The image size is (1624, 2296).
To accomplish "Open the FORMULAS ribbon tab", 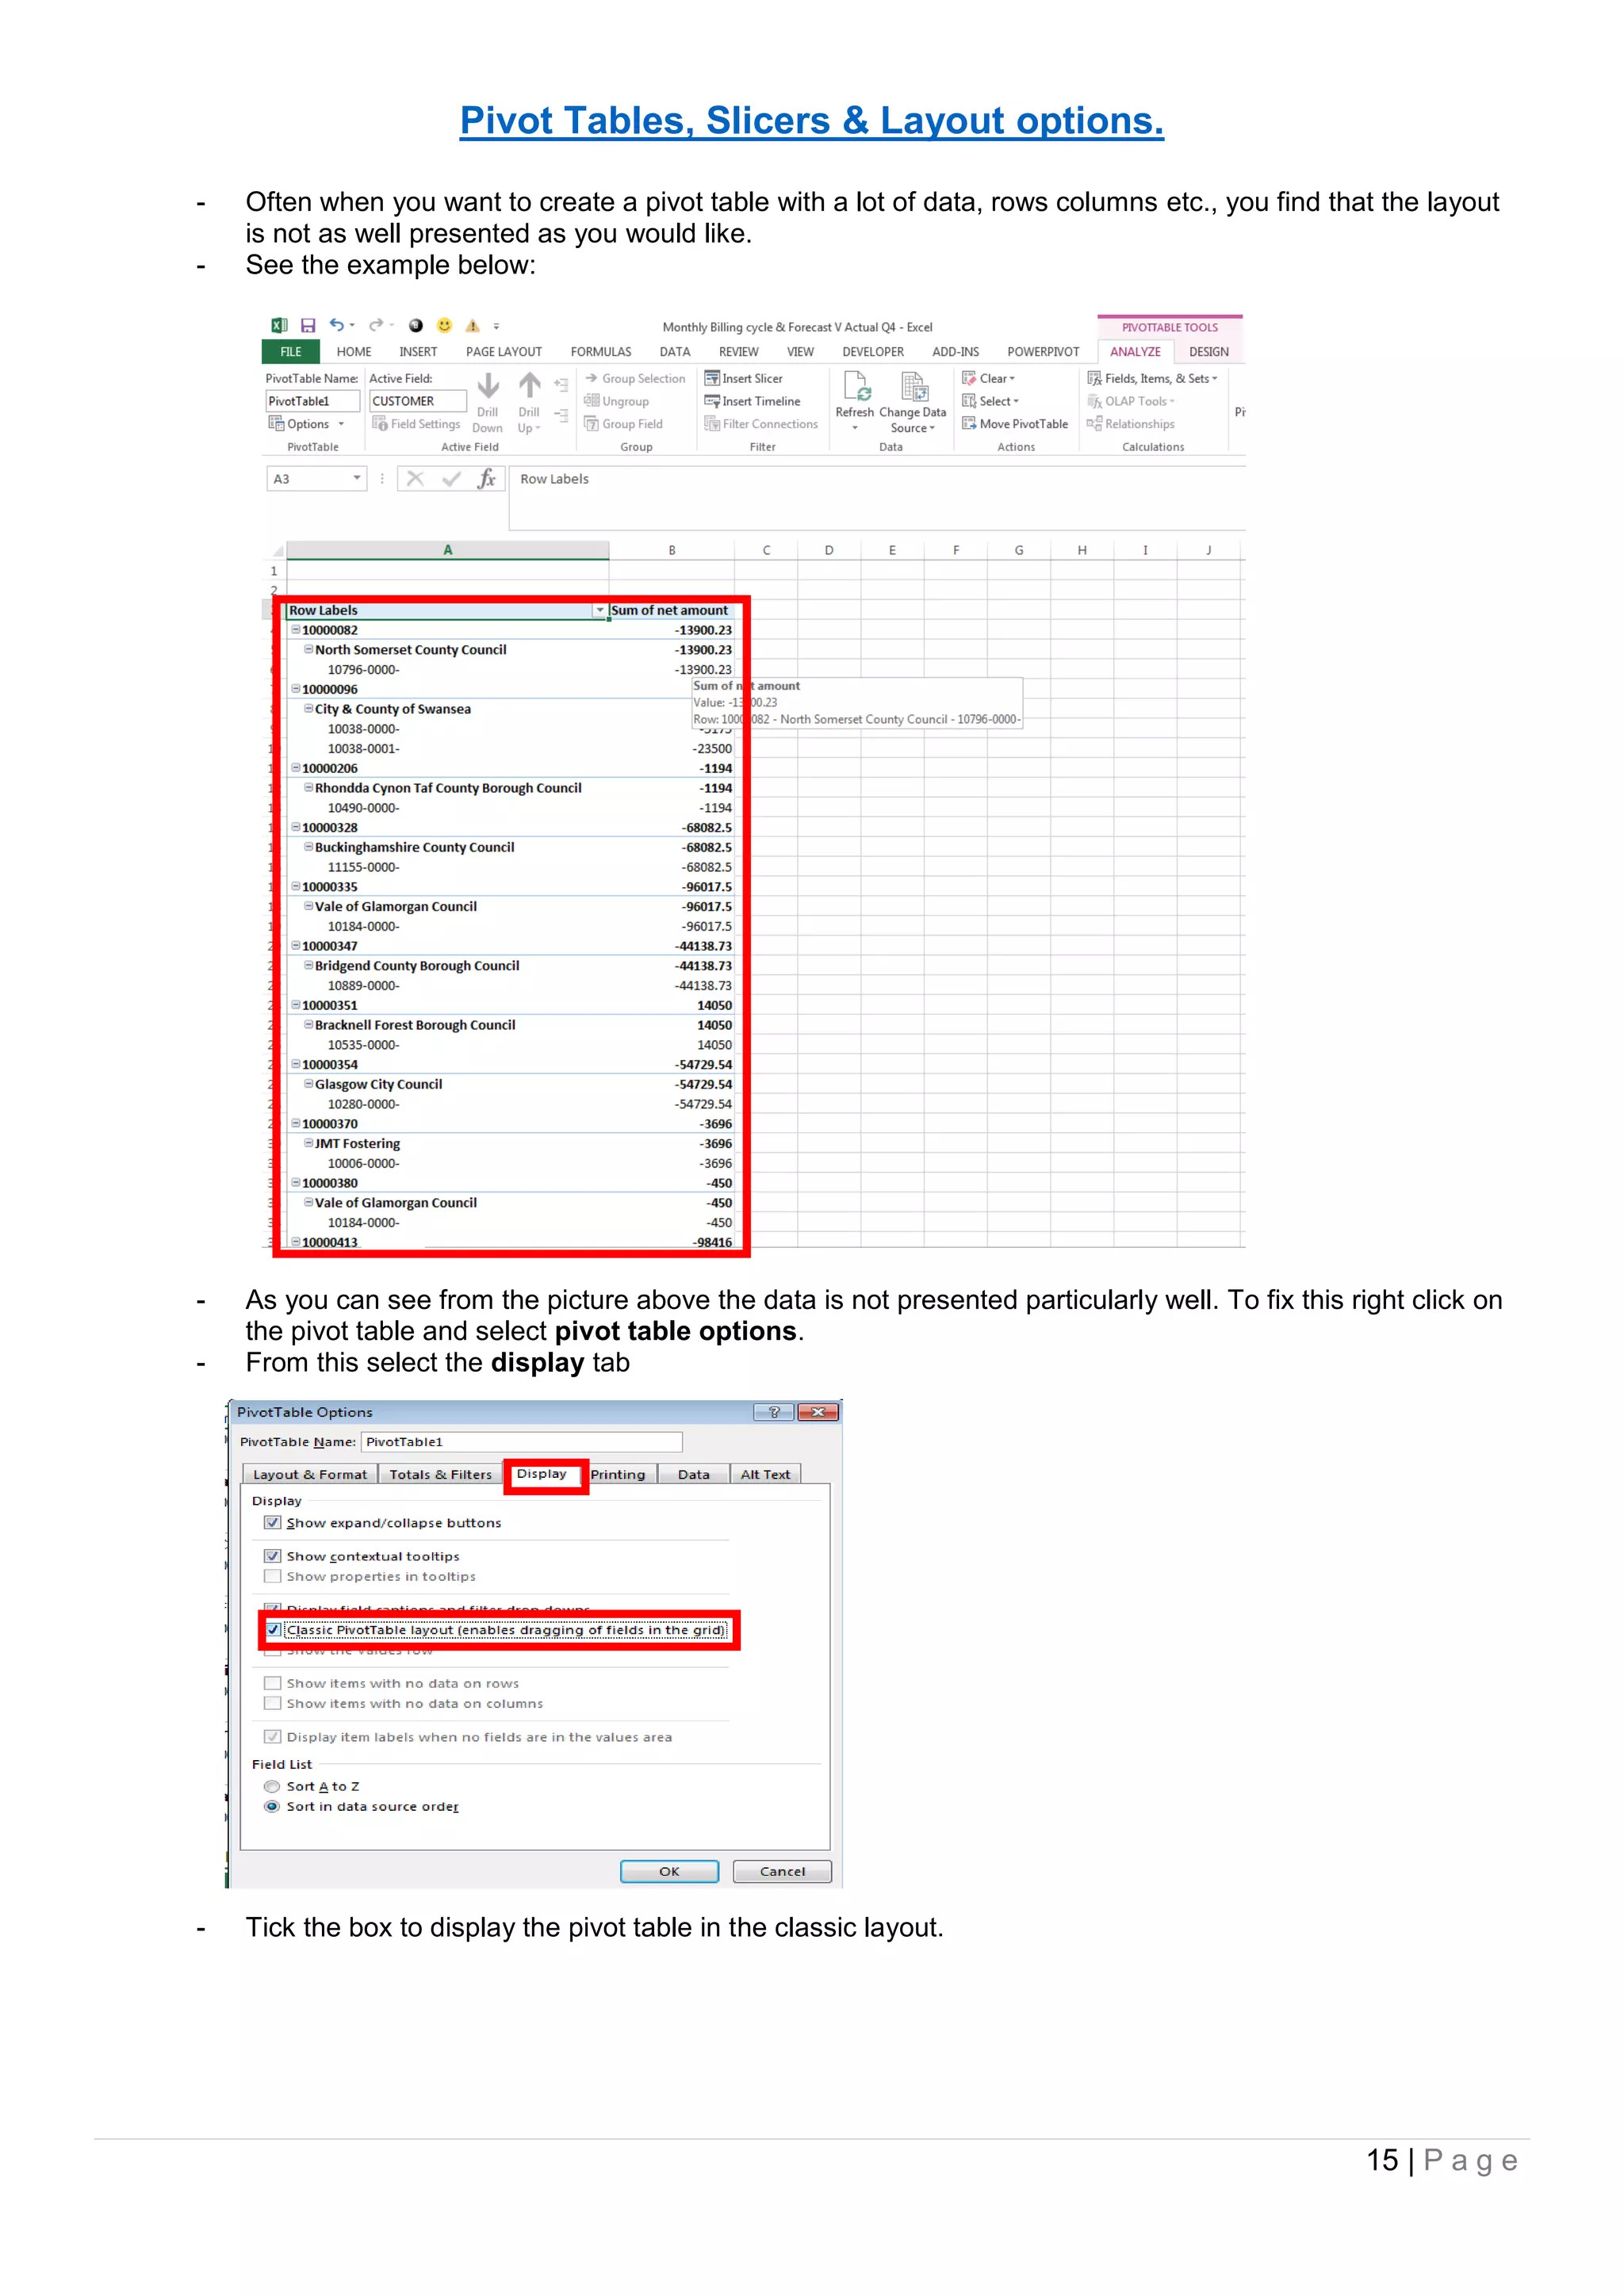I will [601, 352].
